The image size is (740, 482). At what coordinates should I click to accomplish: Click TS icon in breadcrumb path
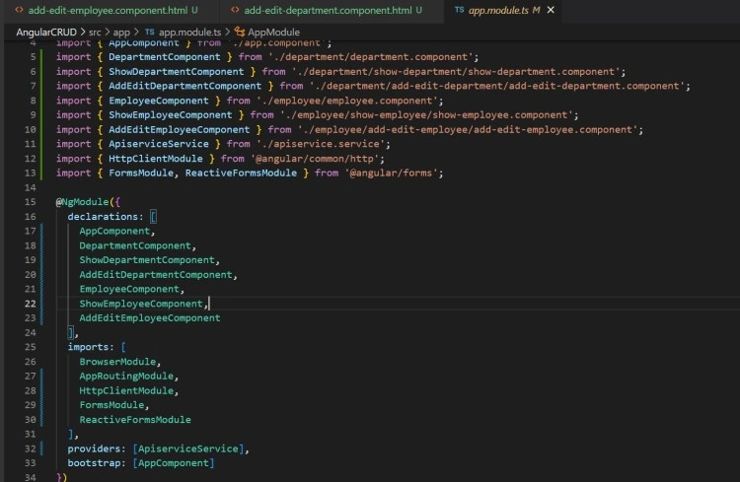[x=150, y=33]
